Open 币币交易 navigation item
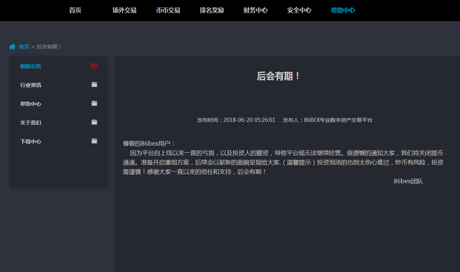Image resolution: width=460 pixels, height=272 pixels. (x=168, y=11)
